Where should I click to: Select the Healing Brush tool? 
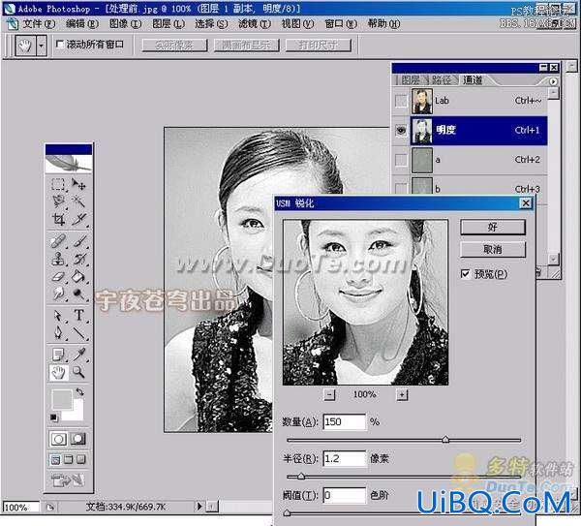58,241
